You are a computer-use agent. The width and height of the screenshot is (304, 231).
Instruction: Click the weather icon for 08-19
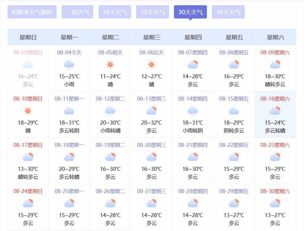(110, 157)
